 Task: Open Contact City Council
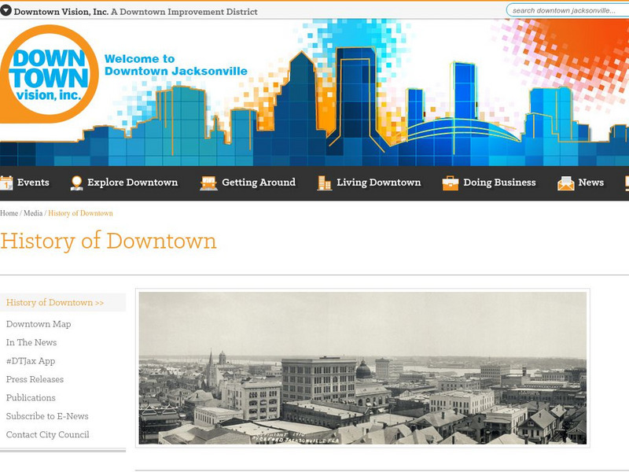point(46,433)
